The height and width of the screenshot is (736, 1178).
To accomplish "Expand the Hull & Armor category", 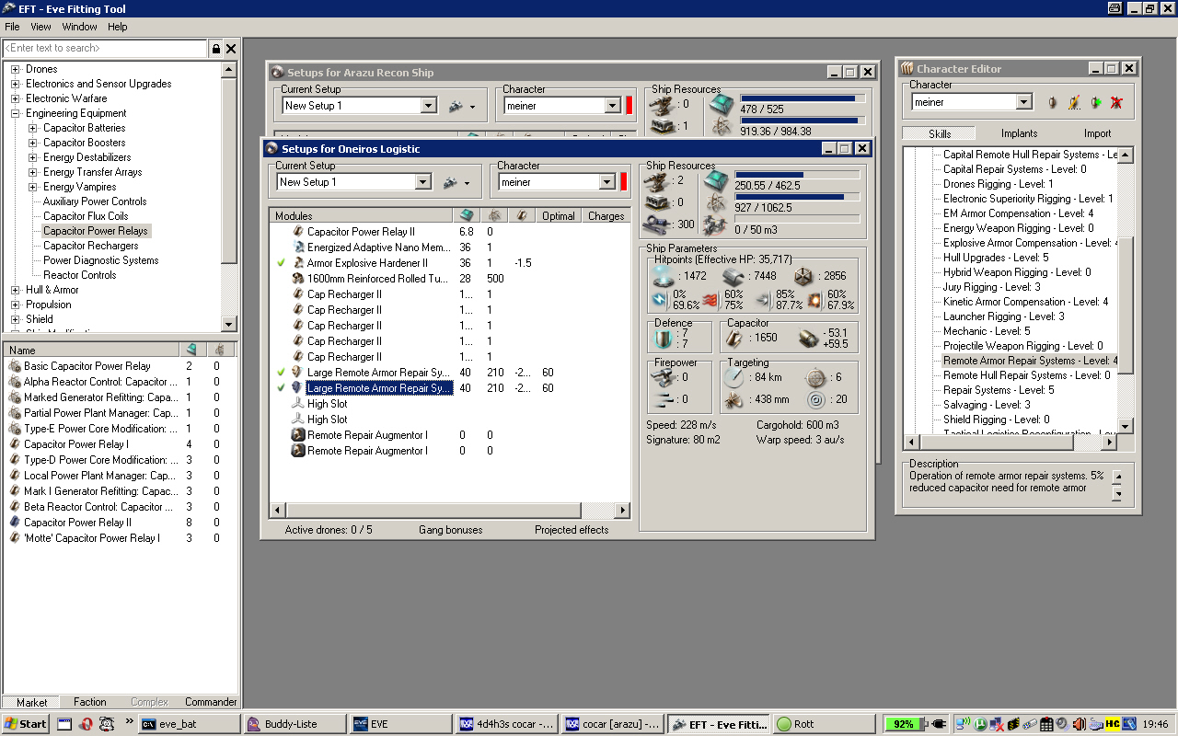I will click(15, 290).
